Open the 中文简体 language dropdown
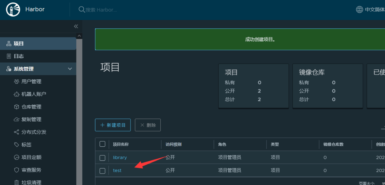 [370, 10]
